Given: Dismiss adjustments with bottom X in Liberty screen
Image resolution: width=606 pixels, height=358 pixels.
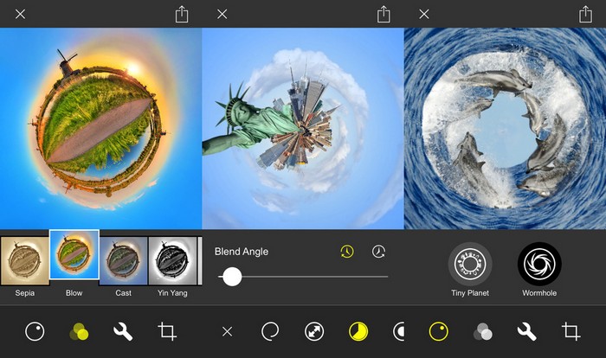Looking at the screenshot, I should [x=227, y=331].
